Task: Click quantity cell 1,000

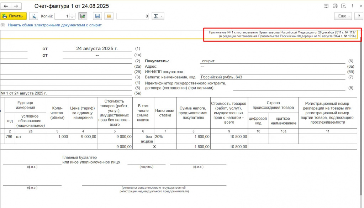Action: (57, 139)
